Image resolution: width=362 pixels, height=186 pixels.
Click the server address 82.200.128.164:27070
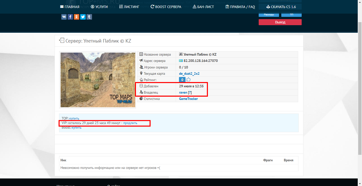pos(201,61)
